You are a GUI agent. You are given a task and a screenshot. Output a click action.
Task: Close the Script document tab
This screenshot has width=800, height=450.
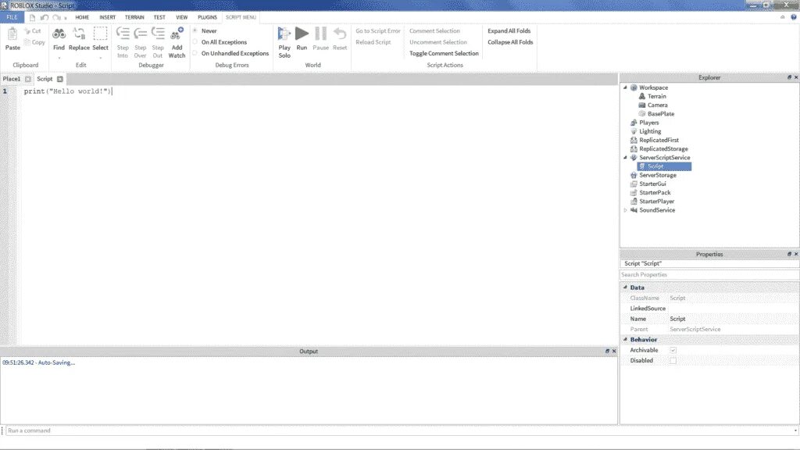(59, 79)
